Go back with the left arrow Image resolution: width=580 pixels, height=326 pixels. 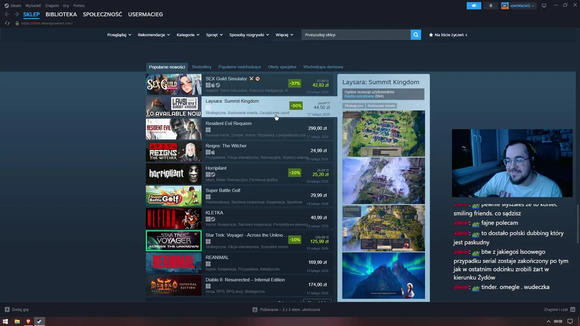click(x=7, y=14)
